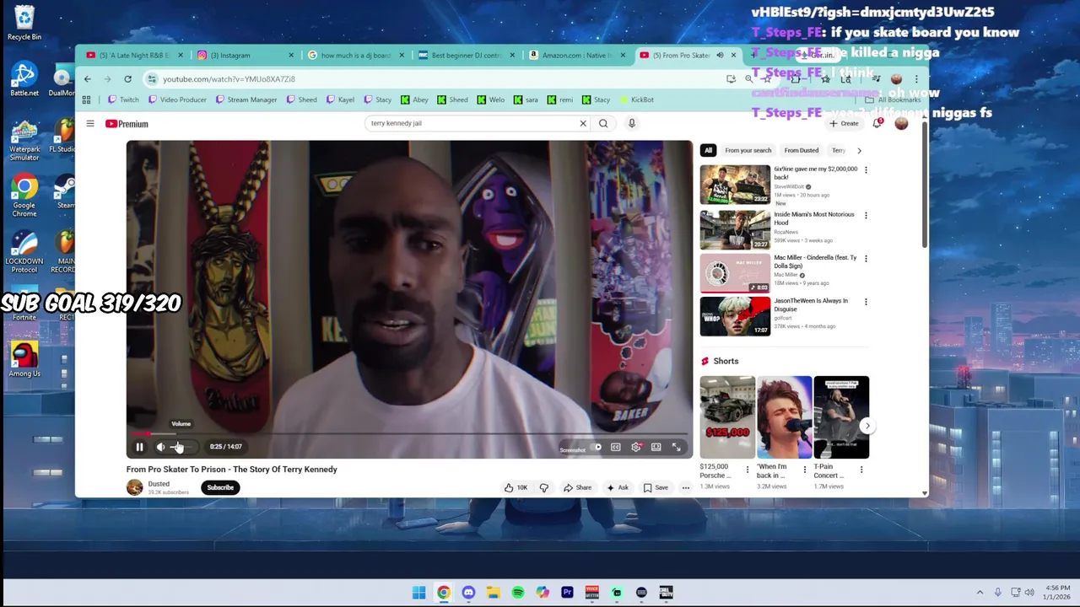This screenshot has width=1080, height=607.
Task: Mute the 'From Pro Skater' tab audio icon
Action: point(720,56)
